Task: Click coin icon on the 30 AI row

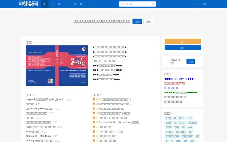Action: (94, 132)
